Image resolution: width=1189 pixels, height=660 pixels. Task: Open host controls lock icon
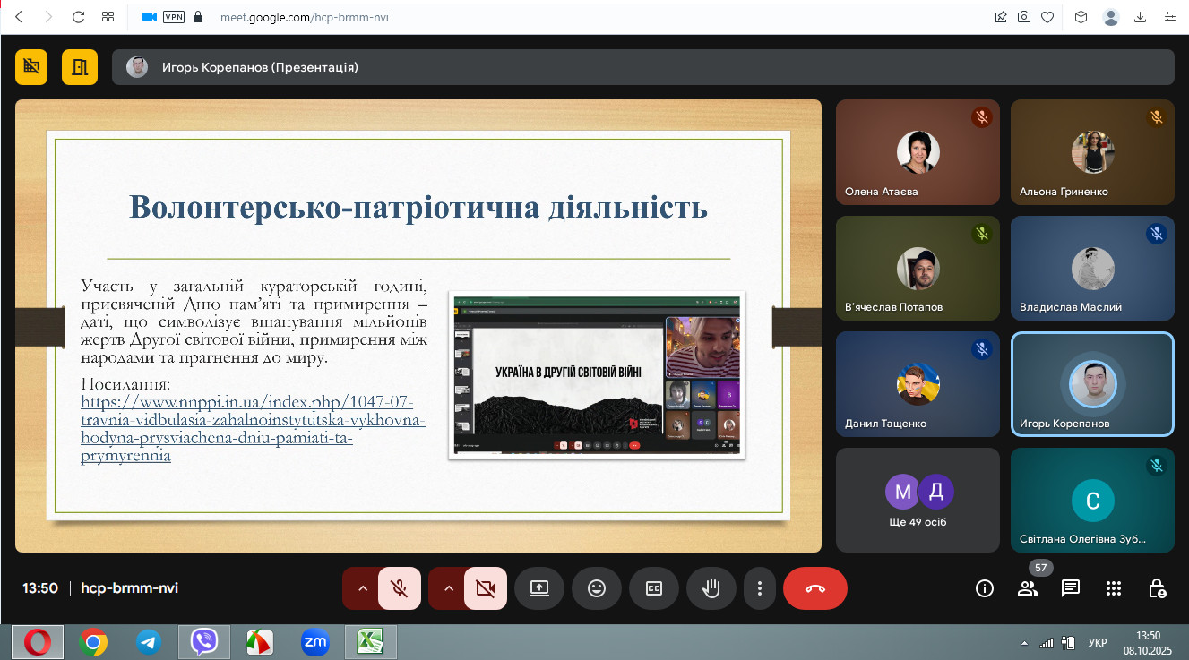coord(1157,588)
